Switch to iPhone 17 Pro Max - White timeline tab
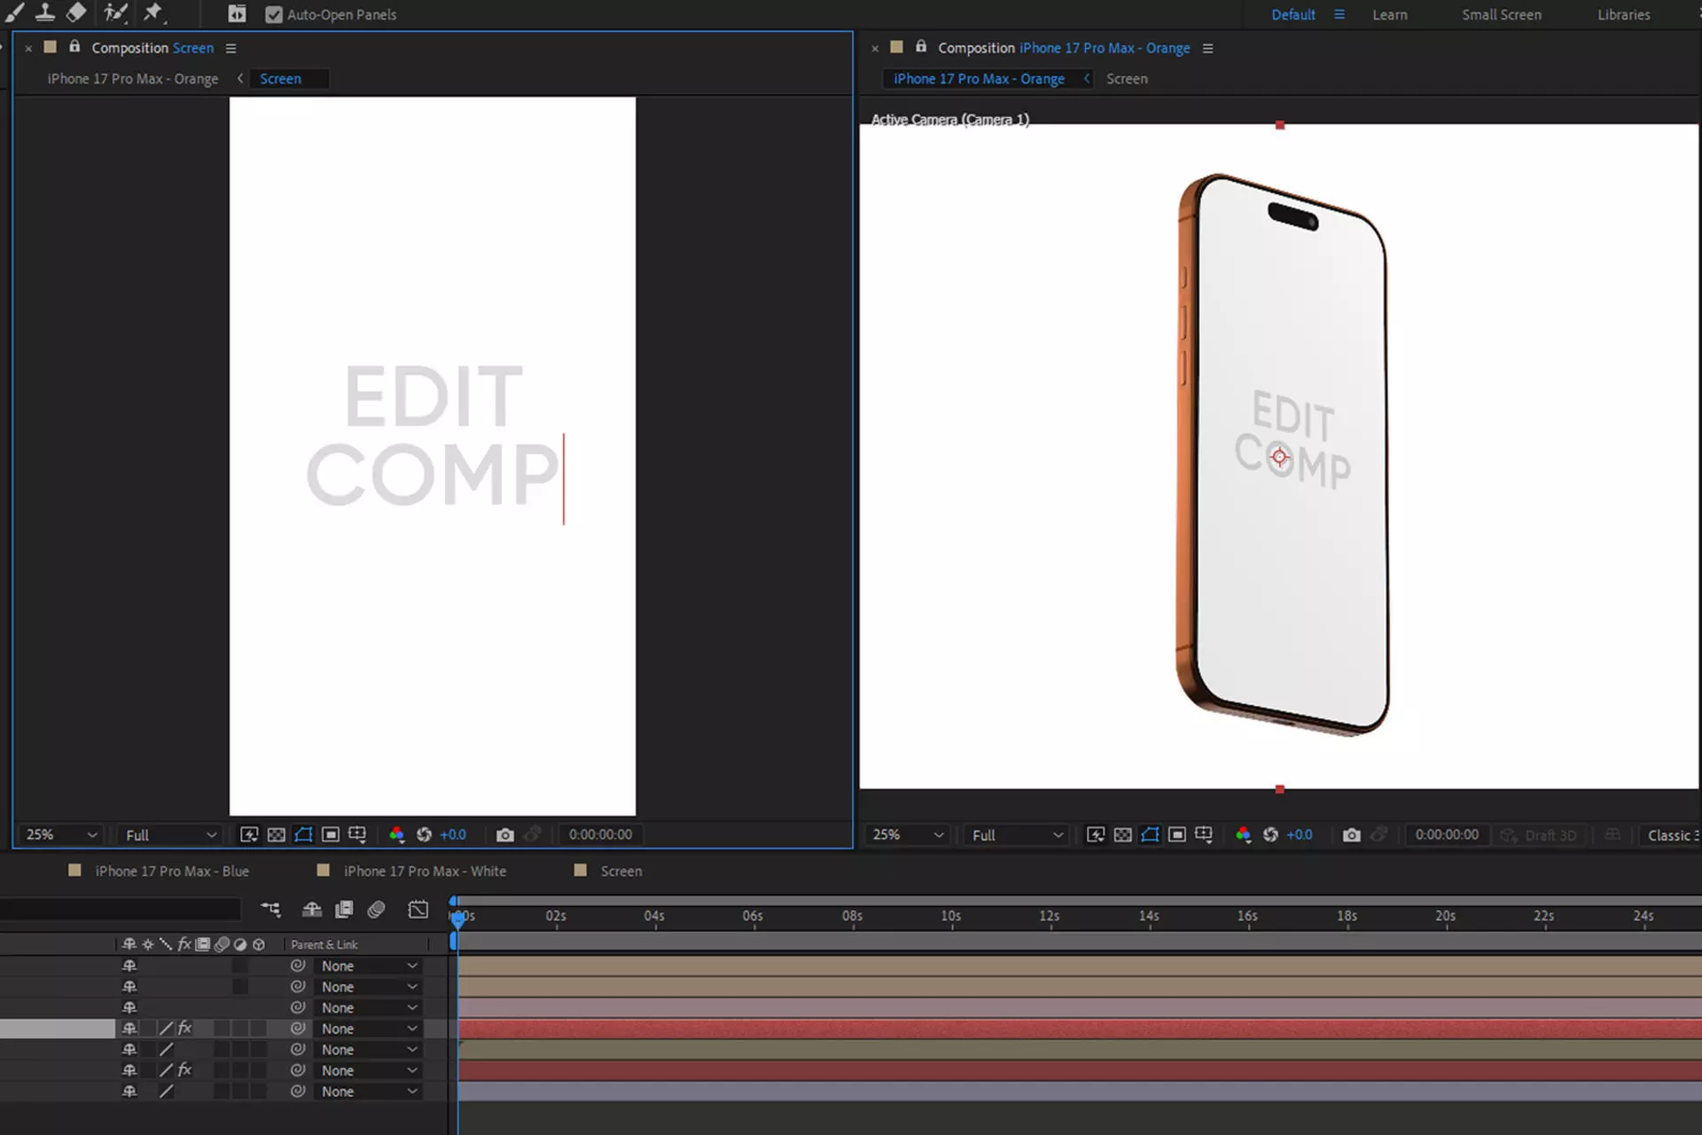 pyautogui.click(x=425, y=871)
